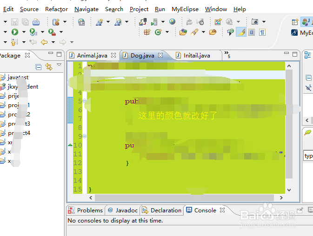Click the editor horizontal scrollbar thumb
The height and width of the screenshot is (236, 313).
click(184, 198)
